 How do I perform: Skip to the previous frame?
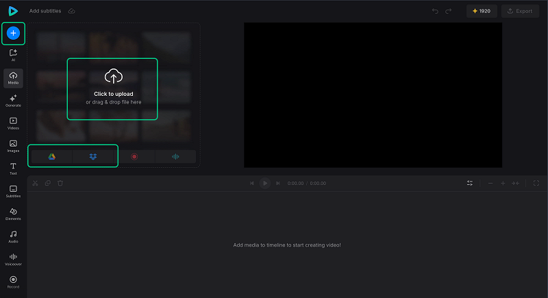pos(251,183)
